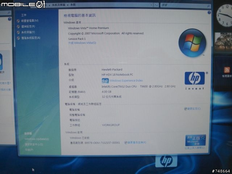Image resolution: width=232 pixels, height=174 pixels.
Task: Select 系統及維護 in the breadcrumb
Action: tap(59, 5)
